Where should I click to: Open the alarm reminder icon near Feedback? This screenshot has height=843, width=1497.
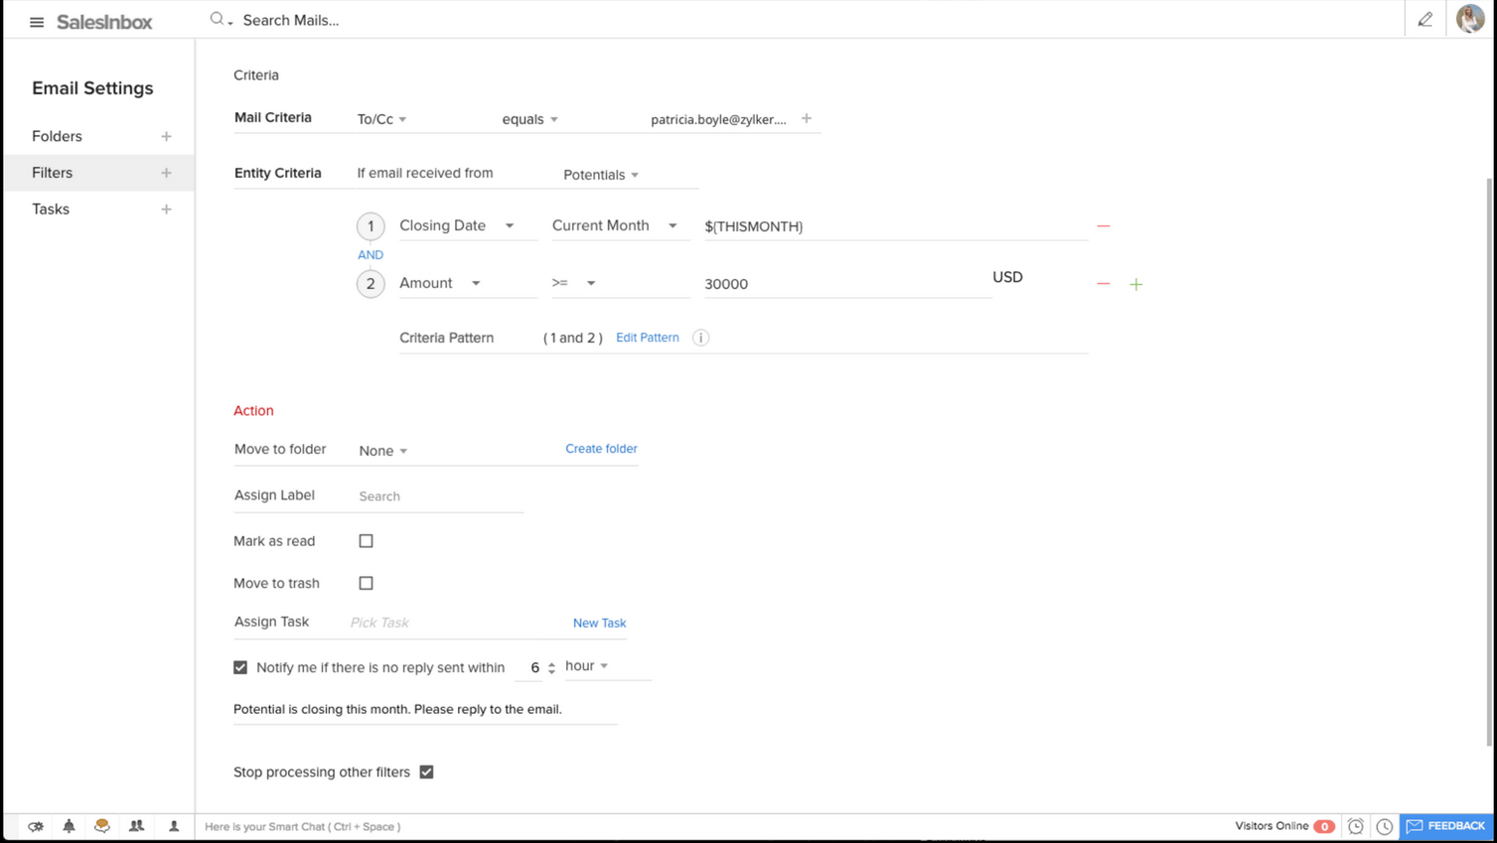coord(1356,825)
